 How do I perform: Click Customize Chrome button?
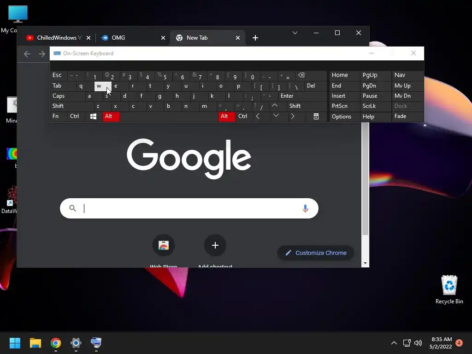pyautogui.click(x=315, y=253)
